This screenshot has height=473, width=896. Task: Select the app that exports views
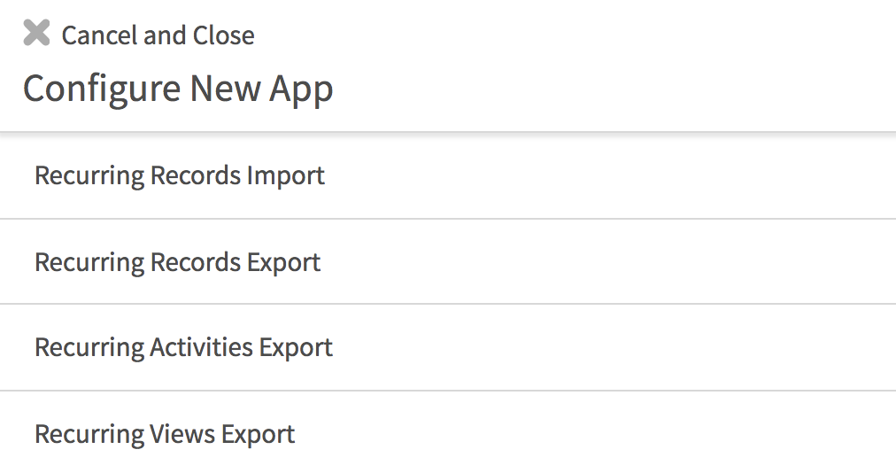[165, 434]
